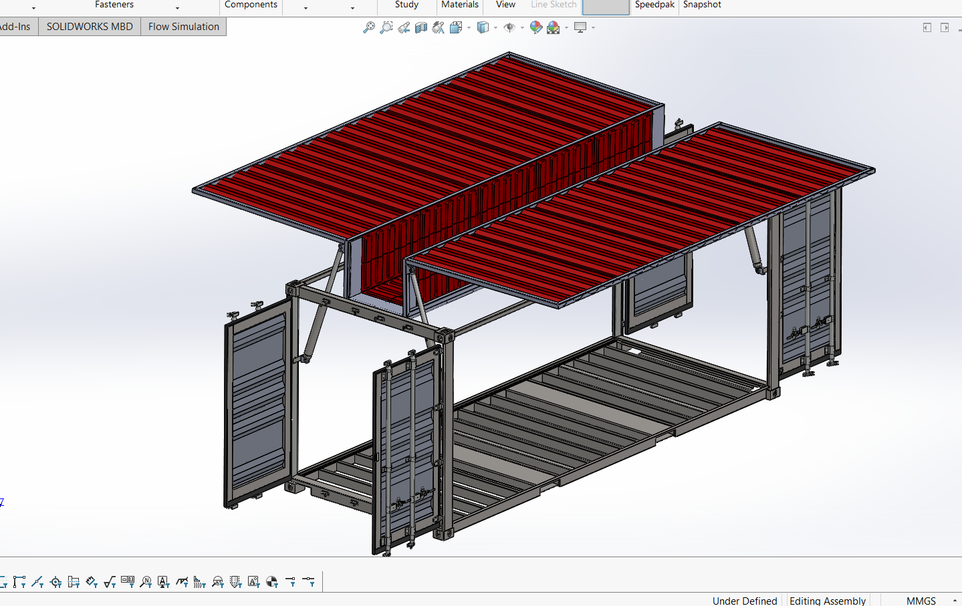
Task: Click the Filter Blocks icon
Action: pos(254,582)
